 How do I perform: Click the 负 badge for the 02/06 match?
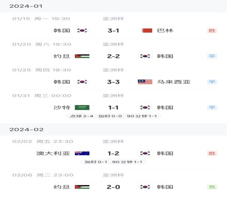point(212,187)
